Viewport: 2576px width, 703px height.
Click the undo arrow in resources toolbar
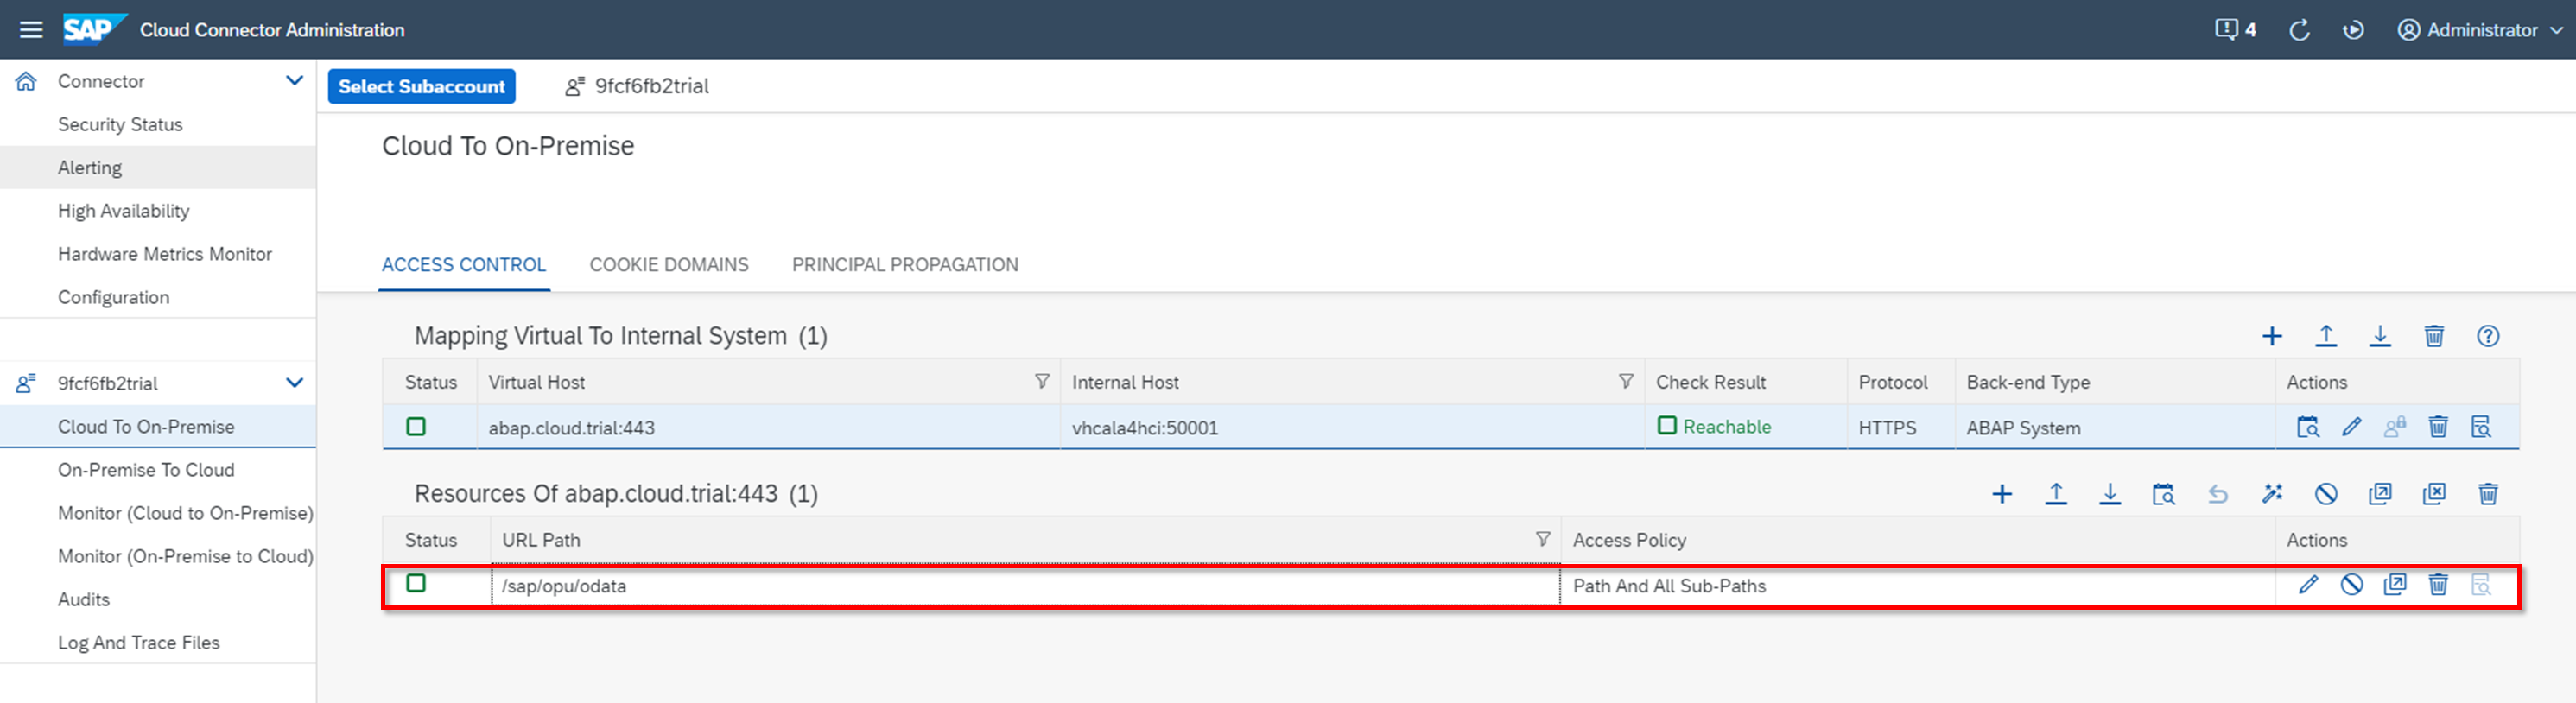(x=2218, y=494)
